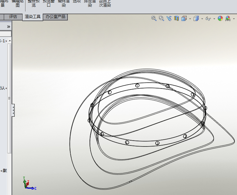Image resolution: width=237 pixels, height=195 pixels.
Task: Click the 整合预览 ribbon button
Action: click(x=34, y=3)
